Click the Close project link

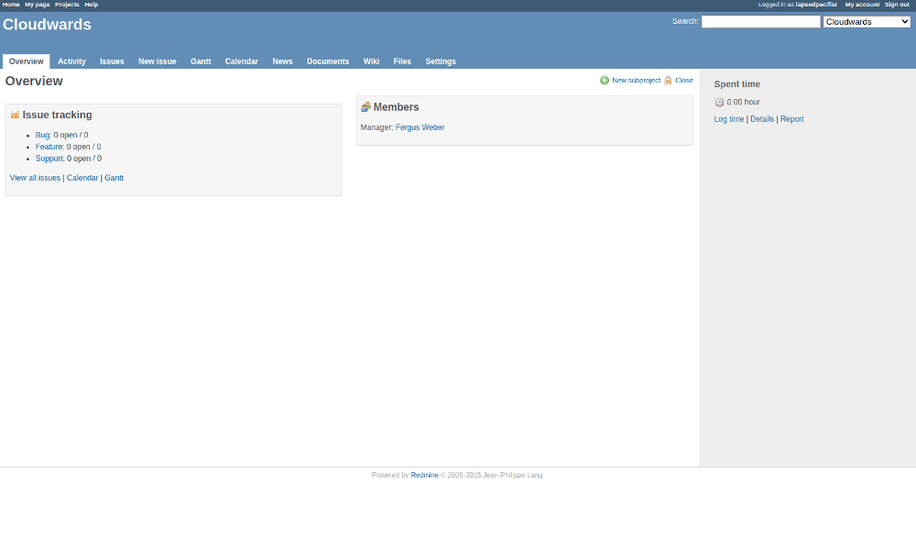click(684, 81)
